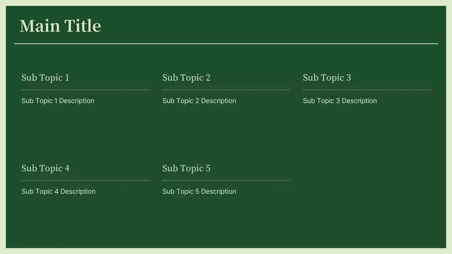The width and height of the screenshot is (452, 254).
Task: Click the dotted divider under Sub Topic 3
Action: 367,90
